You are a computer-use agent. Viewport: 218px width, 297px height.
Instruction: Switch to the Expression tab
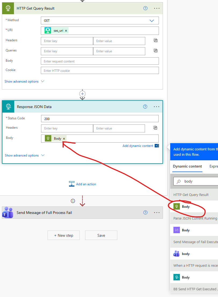[x=214, y=166]
